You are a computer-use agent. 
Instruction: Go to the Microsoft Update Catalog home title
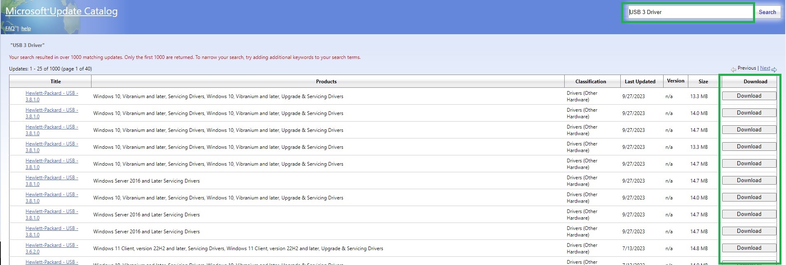[61, 12]
